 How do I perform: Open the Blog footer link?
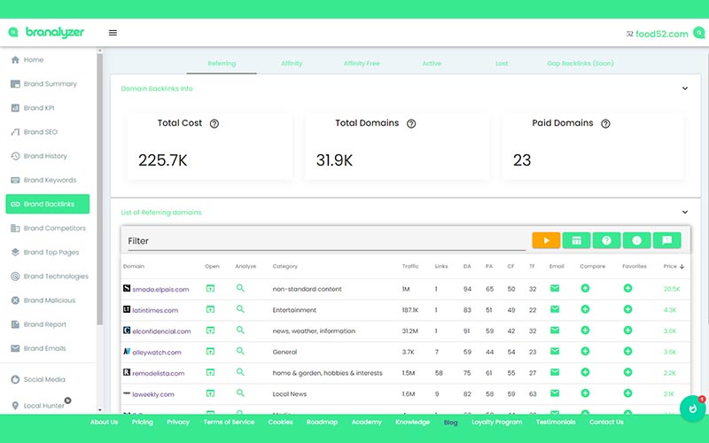coord(450,423)
